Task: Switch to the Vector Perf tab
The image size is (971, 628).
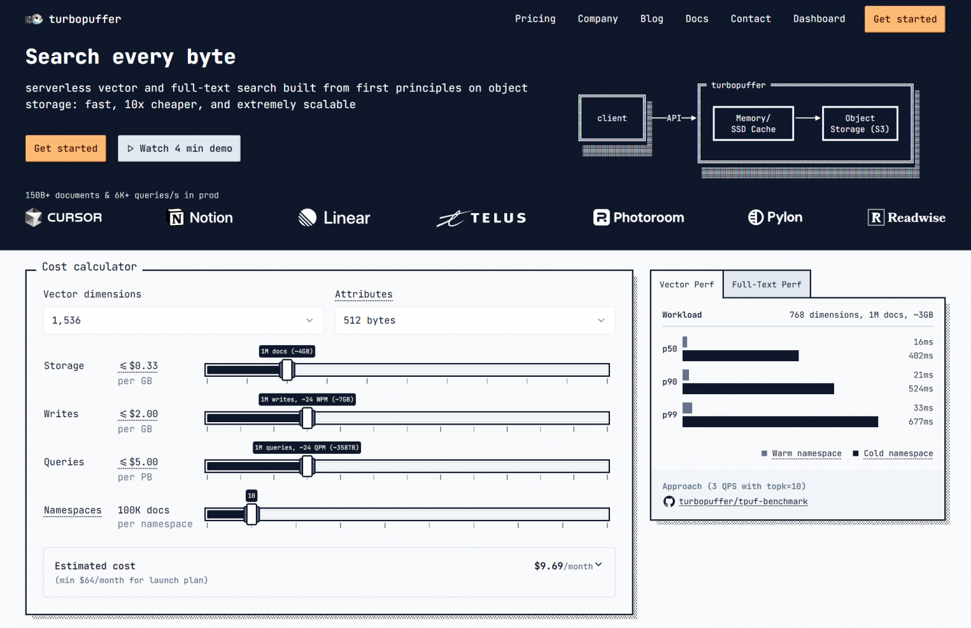Action: pos(687,285)
